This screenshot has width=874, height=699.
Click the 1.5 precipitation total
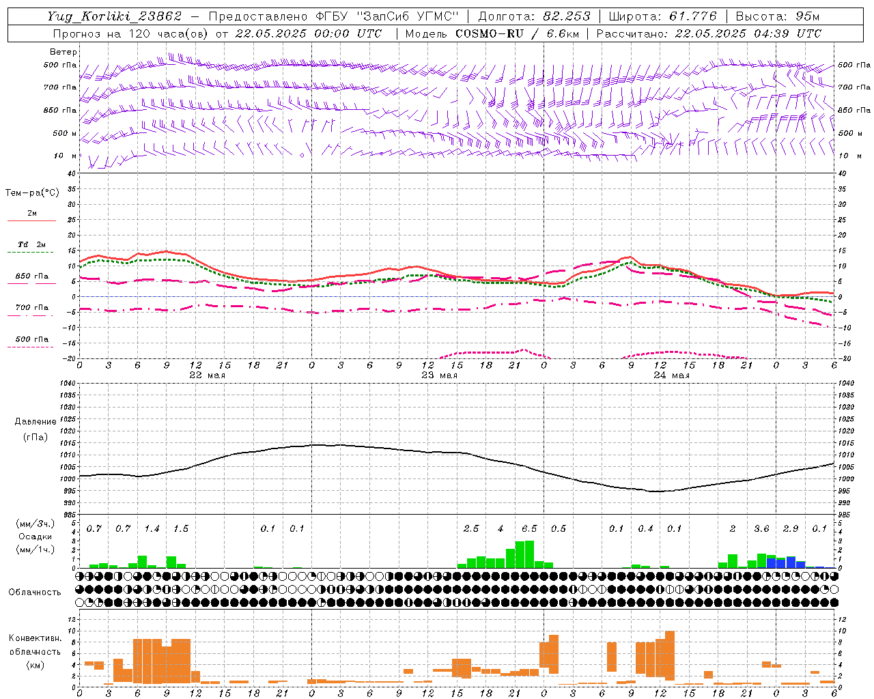pyautogui.click(x=181, y=529)
